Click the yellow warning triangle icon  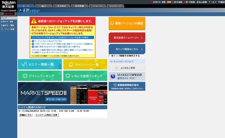tap(34, 21)
